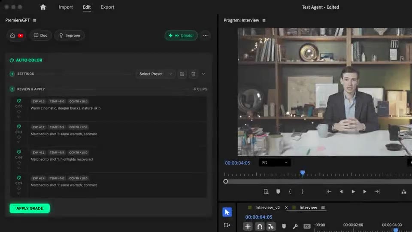The height and width of the screenshot is (232, 412).
Task: Click the palette icon for the 0:00 clip
Action: pyautogui.click(x=19, y=101)
